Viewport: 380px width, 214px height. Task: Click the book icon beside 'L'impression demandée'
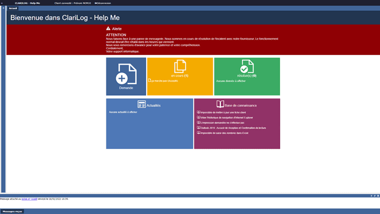pos(199,122)
